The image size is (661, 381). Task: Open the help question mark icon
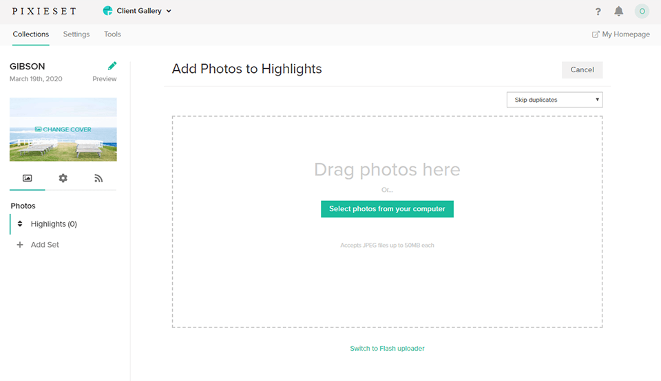pyautogui.click(x=598, y=12)
